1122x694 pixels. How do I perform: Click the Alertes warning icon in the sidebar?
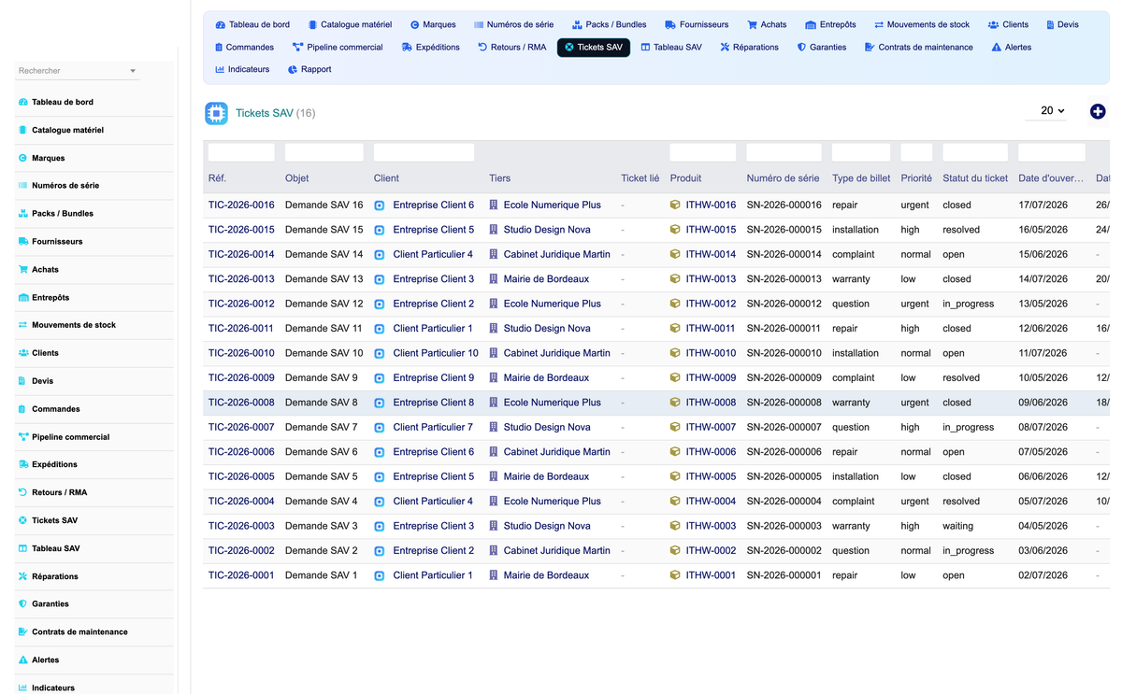23,659
